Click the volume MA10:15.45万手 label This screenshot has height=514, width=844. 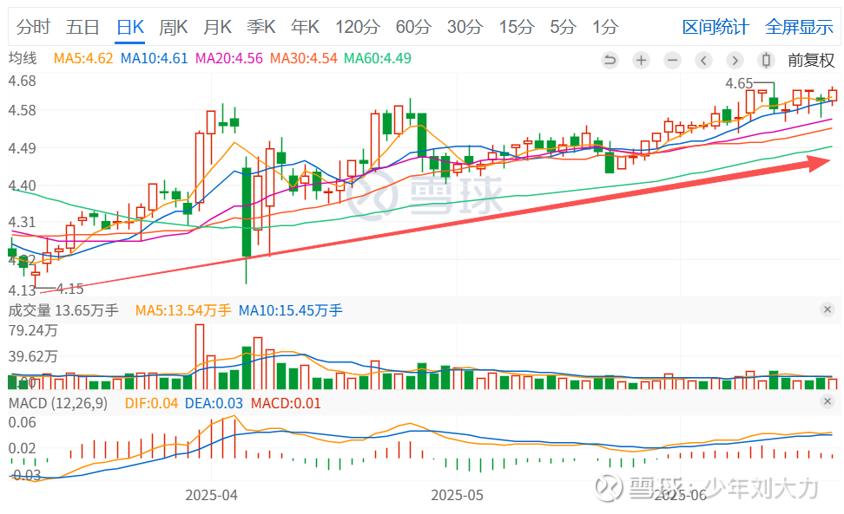pos(290,310)
